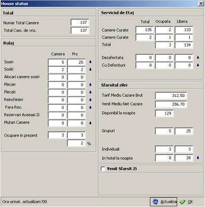The width and height of the screenshot is (205, 207).
Task: Click the Numar Total Camere field
Action: tap(80, 22)
